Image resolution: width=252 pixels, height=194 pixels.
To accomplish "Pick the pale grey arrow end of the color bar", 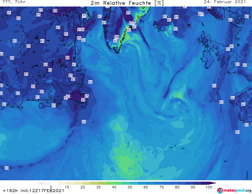I will [x=40, y=183].
